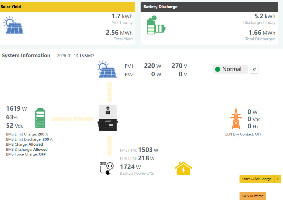Click the PV solar panel icon above inverter
The width and height of the screenshot is (283, 201).
[x=106, y=70]
